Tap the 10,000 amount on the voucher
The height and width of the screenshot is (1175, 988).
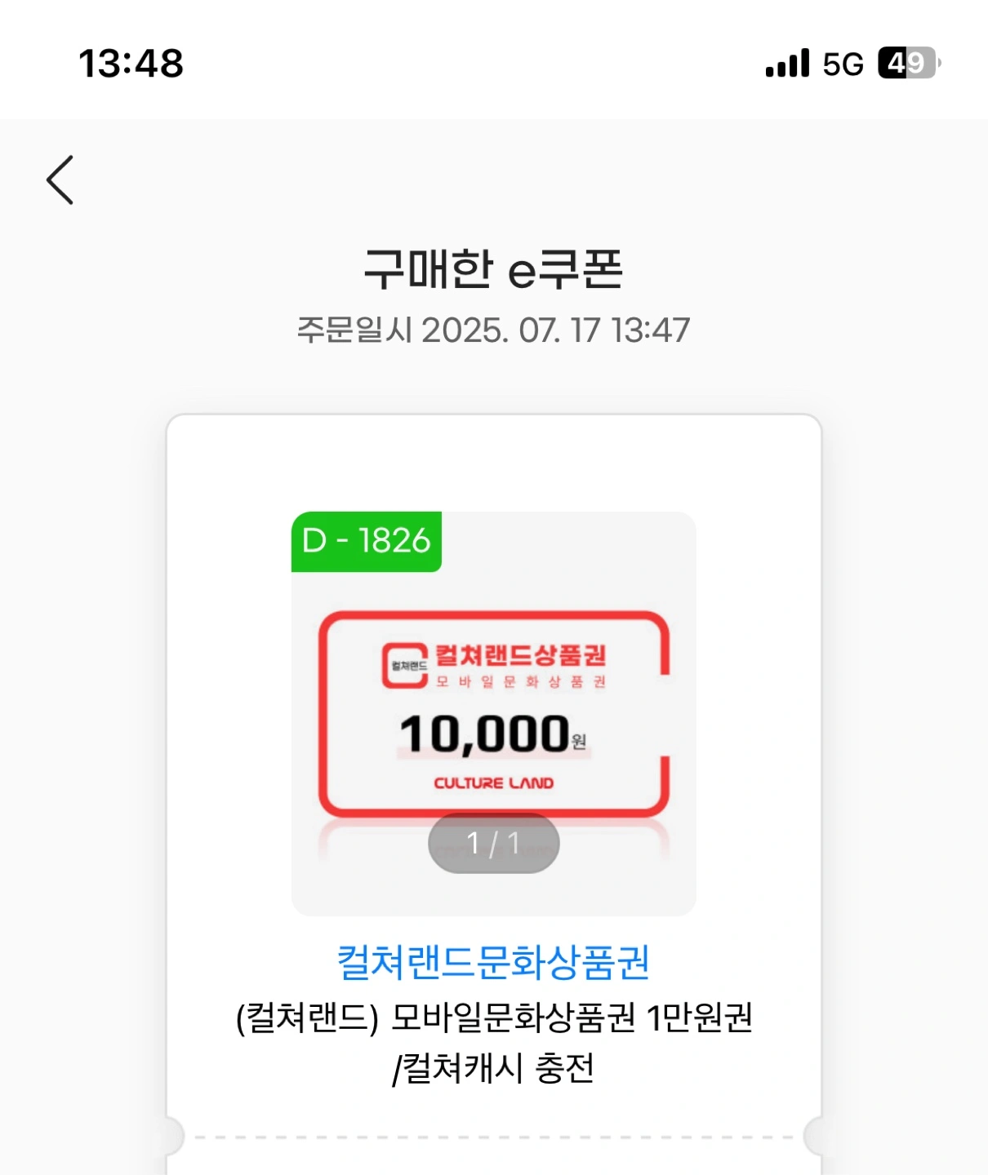coord(485,733)
